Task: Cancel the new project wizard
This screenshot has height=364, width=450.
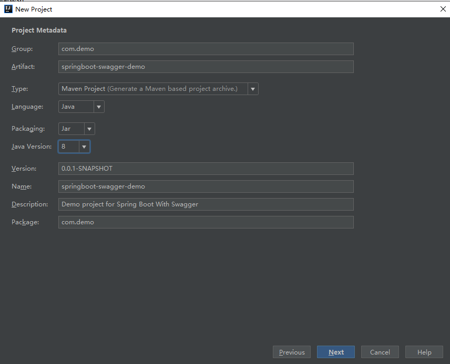Action: coord(380,352)
